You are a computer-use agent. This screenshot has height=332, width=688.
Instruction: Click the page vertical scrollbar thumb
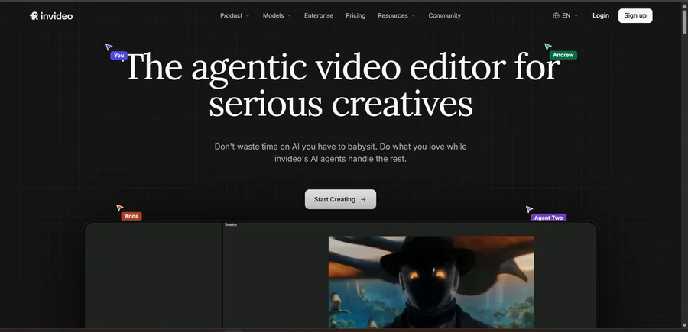click(x=684, y=21)
